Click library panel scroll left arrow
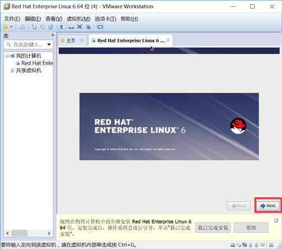 (7, 233)
